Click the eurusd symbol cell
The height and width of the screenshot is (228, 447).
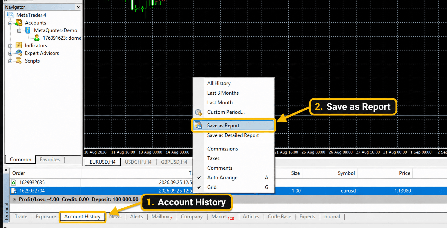[330, 191]
